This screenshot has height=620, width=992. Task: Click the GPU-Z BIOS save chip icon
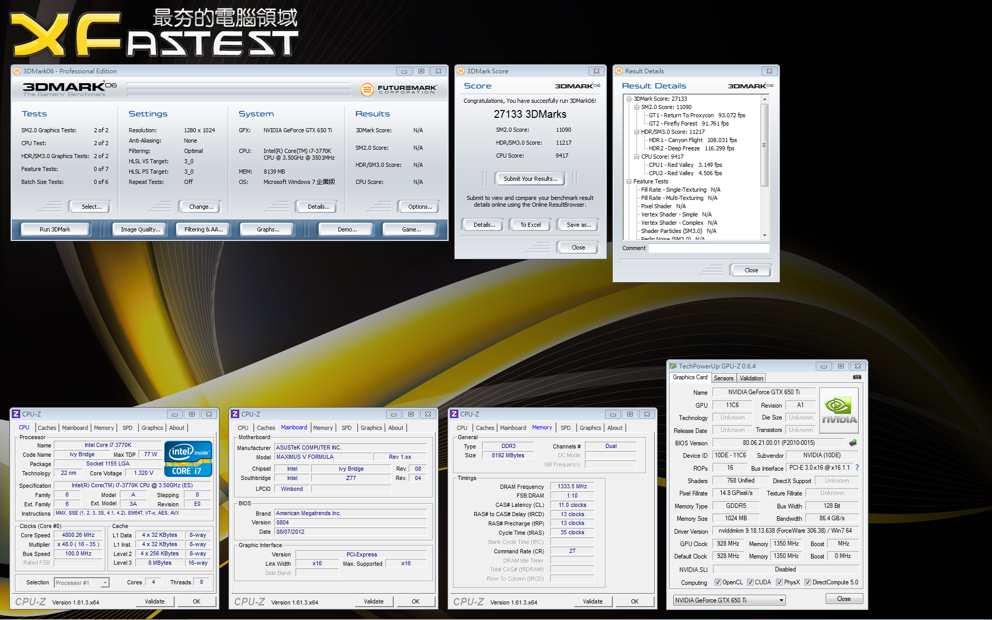tap(853, 443)
